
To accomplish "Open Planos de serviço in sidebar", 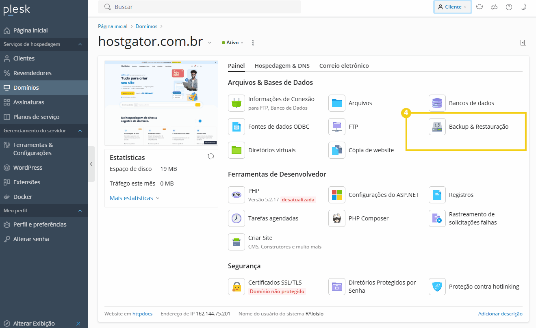I will tap(44, 117).
